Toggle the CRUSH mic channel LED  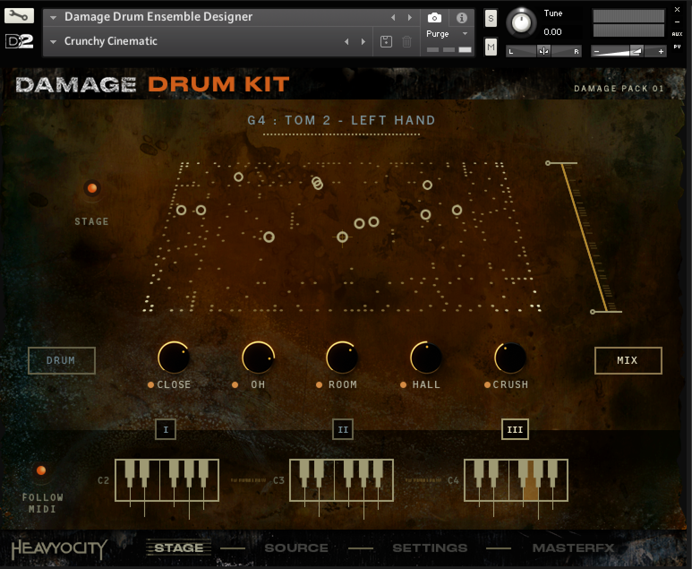[487, 385]
